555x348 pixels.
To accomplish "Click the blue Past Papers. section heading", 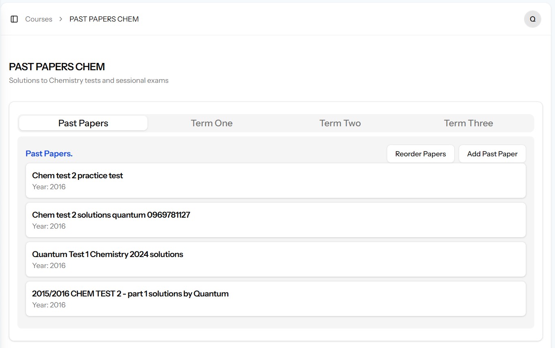I will [x=49, y=153].
